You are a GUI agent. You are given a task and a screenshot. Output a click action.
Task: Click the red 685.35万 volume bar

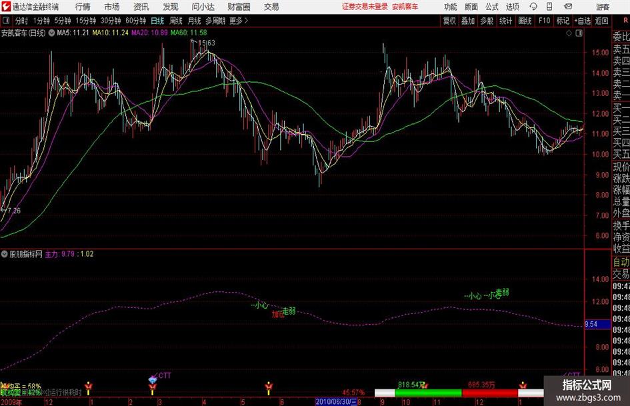(x=490, y=393)
